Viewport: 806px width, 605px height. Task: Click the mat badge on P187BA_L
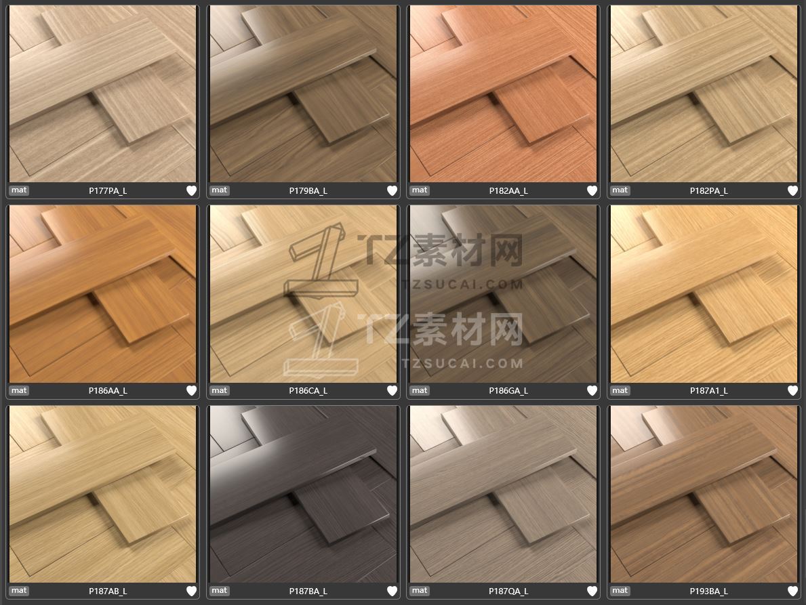(220, 591)
